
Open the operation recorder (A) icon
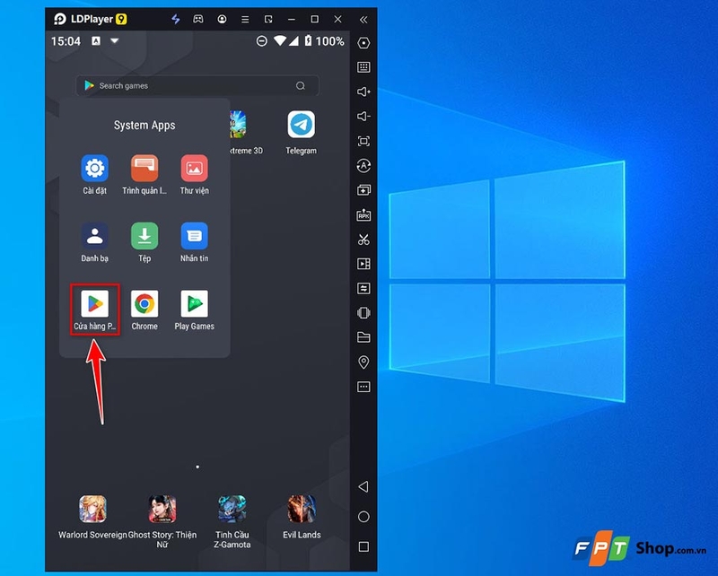(x=363, y=166)
